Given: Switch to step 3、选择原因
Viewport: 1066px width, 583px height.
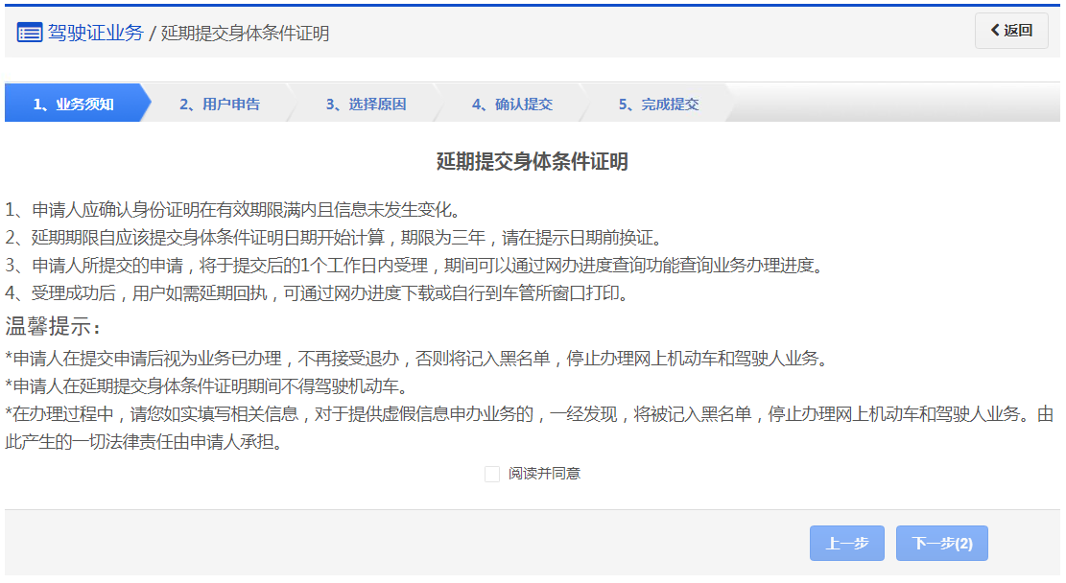Looking at the screenshot, I should coord(366,105).
